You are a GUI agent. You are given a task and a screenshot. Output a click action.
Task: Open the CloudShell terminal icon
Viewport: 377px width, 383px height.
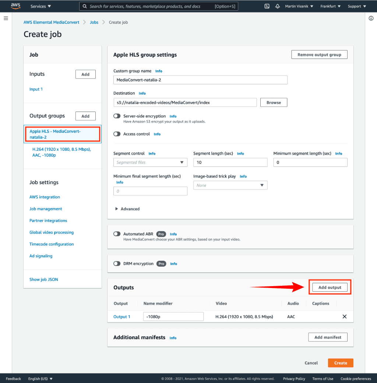[x=267, y=6]
